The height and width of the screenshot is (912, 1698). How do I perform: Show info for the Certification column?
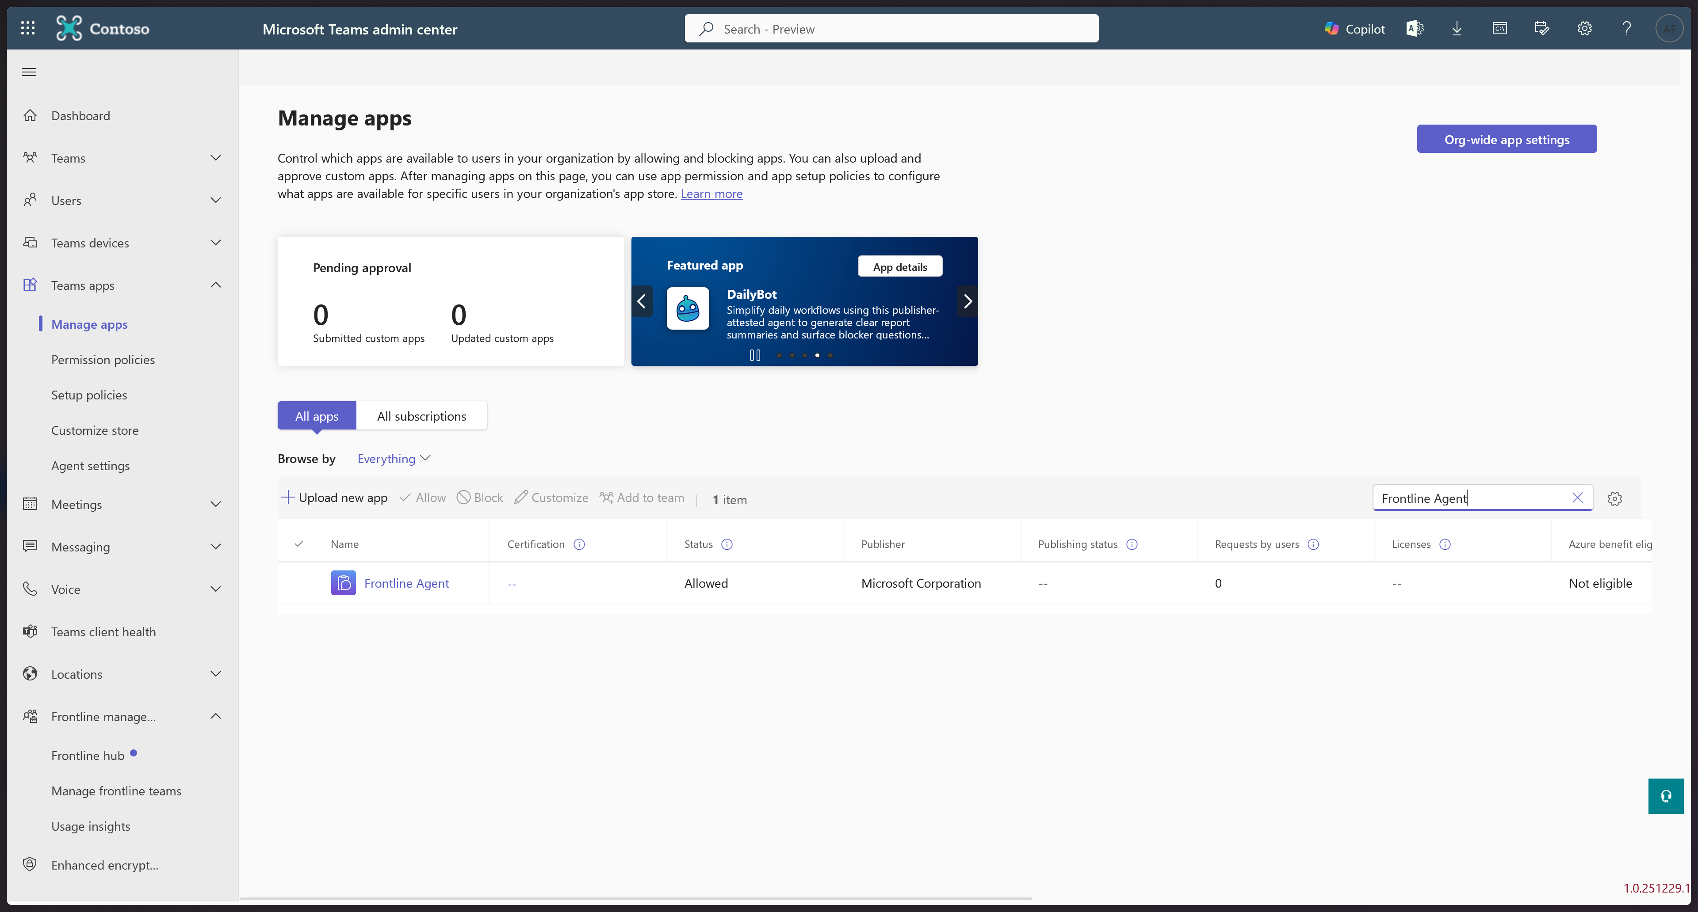point(579,544)
